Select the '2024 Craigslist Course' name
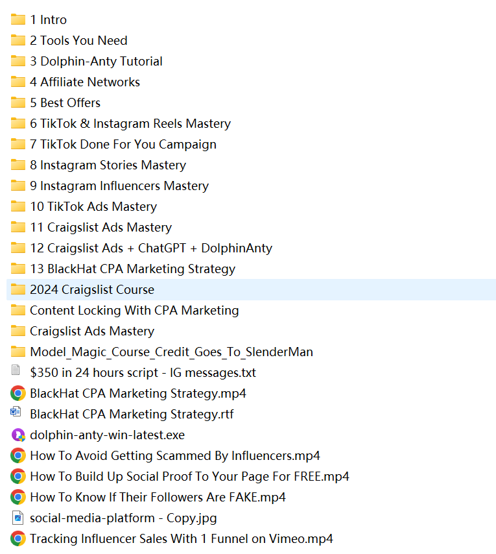This screenshot has height=554, width=496. pos(92,290)
